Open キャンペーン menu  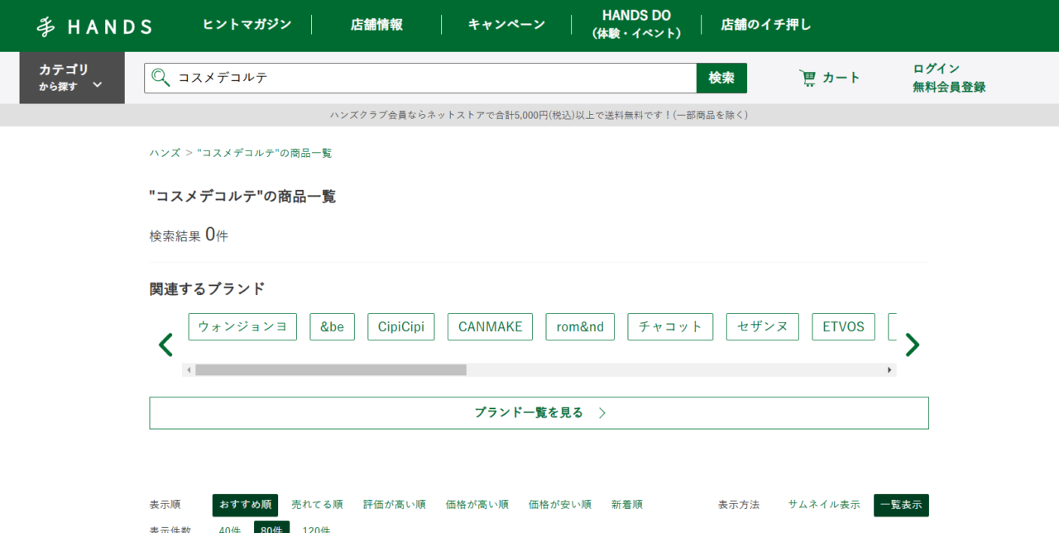pyautogui.click(x=506, y=25)
